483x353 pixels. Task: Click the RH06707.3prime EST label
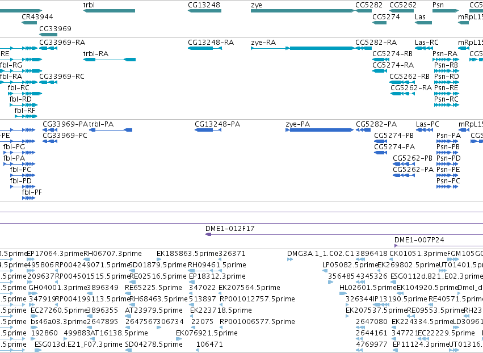[112, 254]
